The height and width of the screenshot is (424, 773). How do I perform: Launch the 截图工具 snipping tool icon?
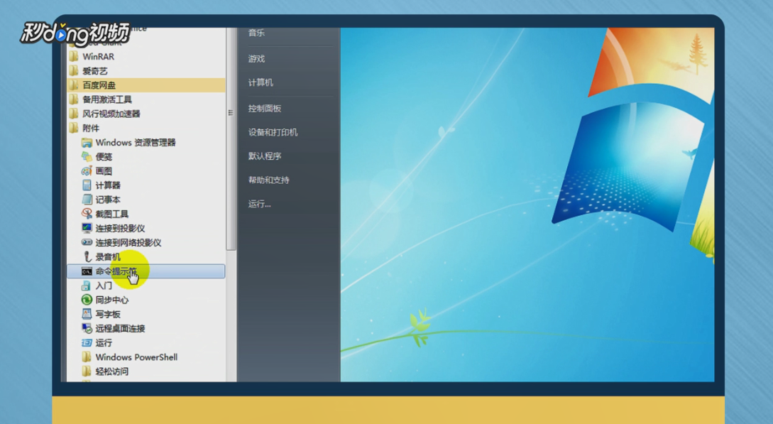tap(87, 214)
